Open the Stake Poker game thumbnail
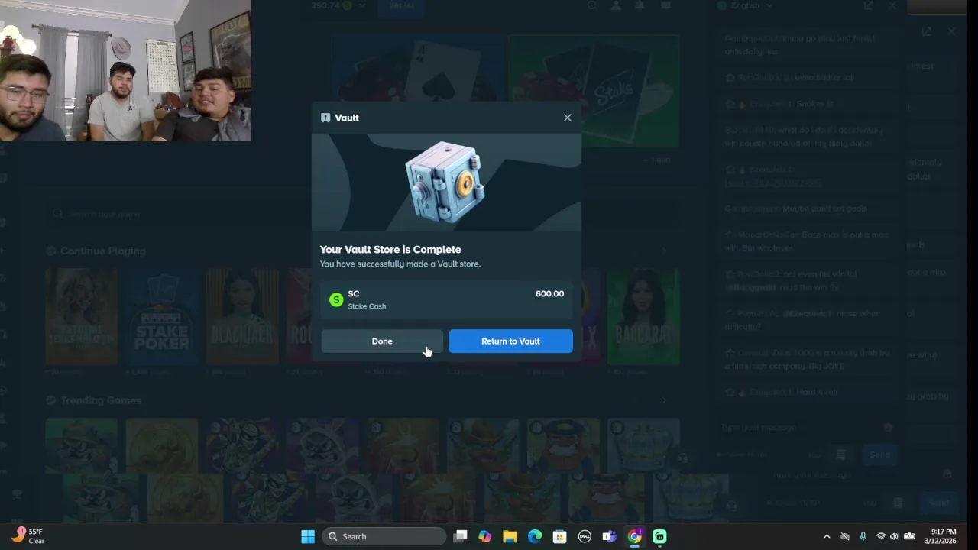Image resolution: width=978 pixels, height=550 pixels. (162, 317)
